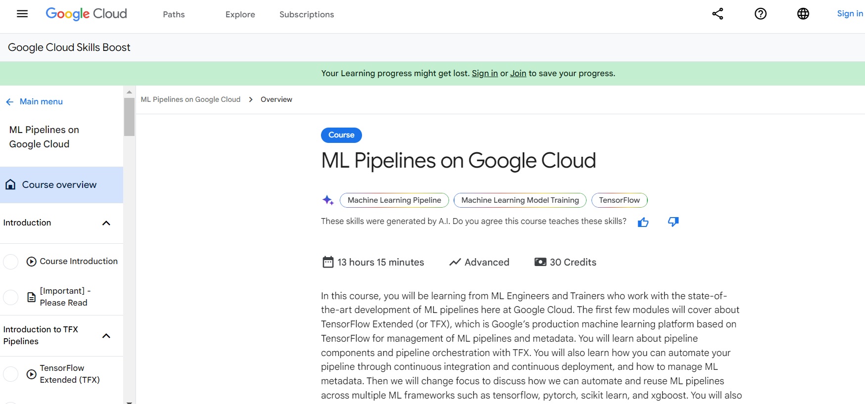Click Introduction to TFX Pipelines header text
This screenshot has width=865, height=404.
click(x=41, y=335)
